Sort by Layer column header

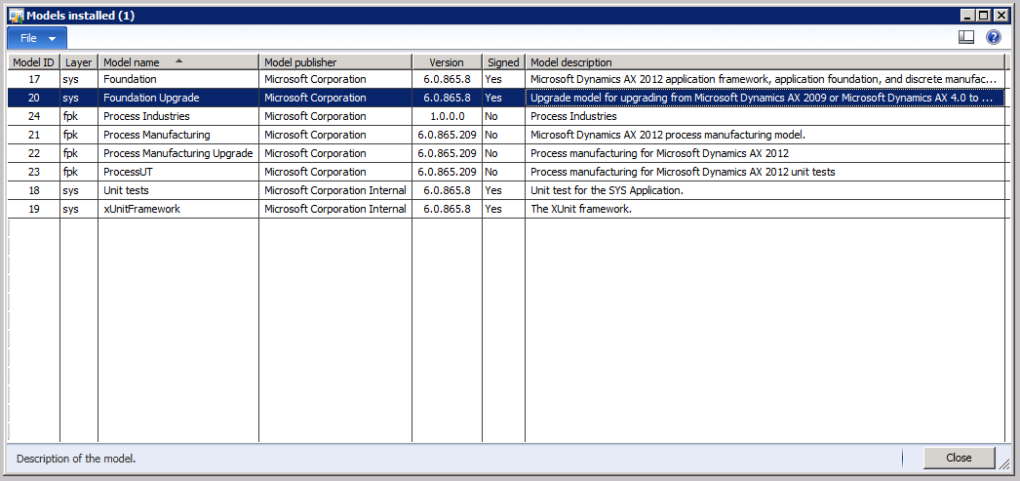coord(79,62)
